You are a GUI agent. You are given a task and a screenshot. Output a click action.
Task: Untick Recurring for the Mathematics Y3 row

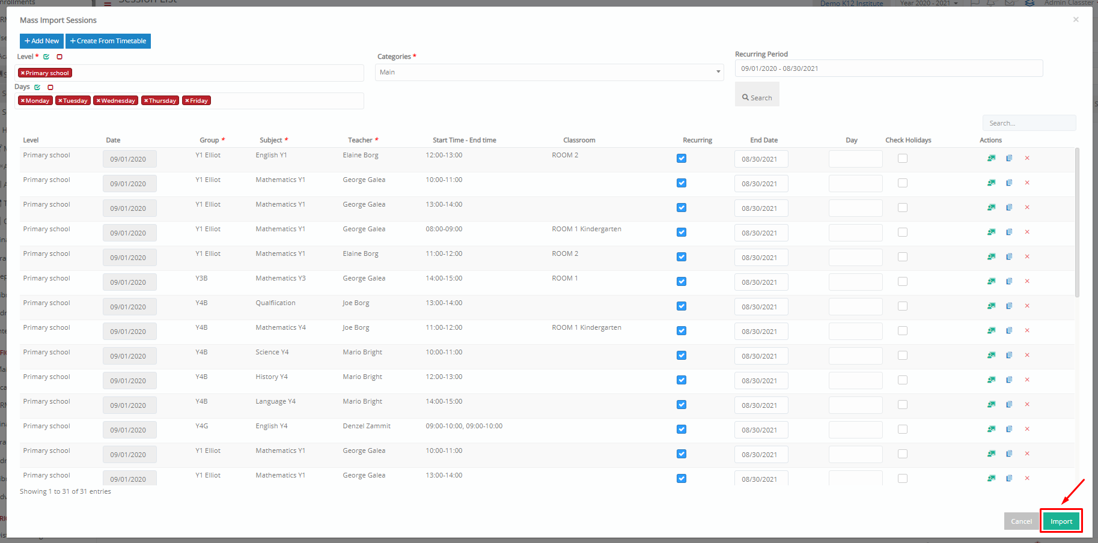pyautogui.click(x=682, y=282)
